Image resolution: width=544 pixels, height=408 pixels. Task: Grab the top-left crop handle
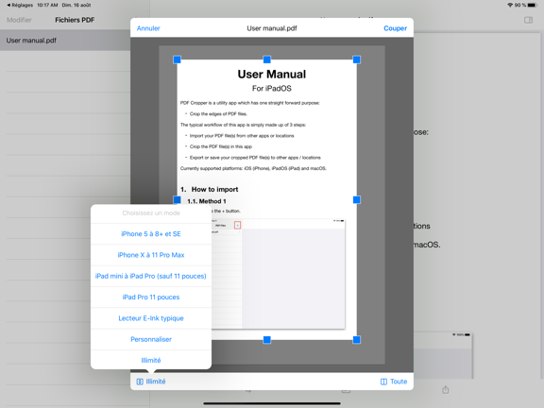coord(177,59)
